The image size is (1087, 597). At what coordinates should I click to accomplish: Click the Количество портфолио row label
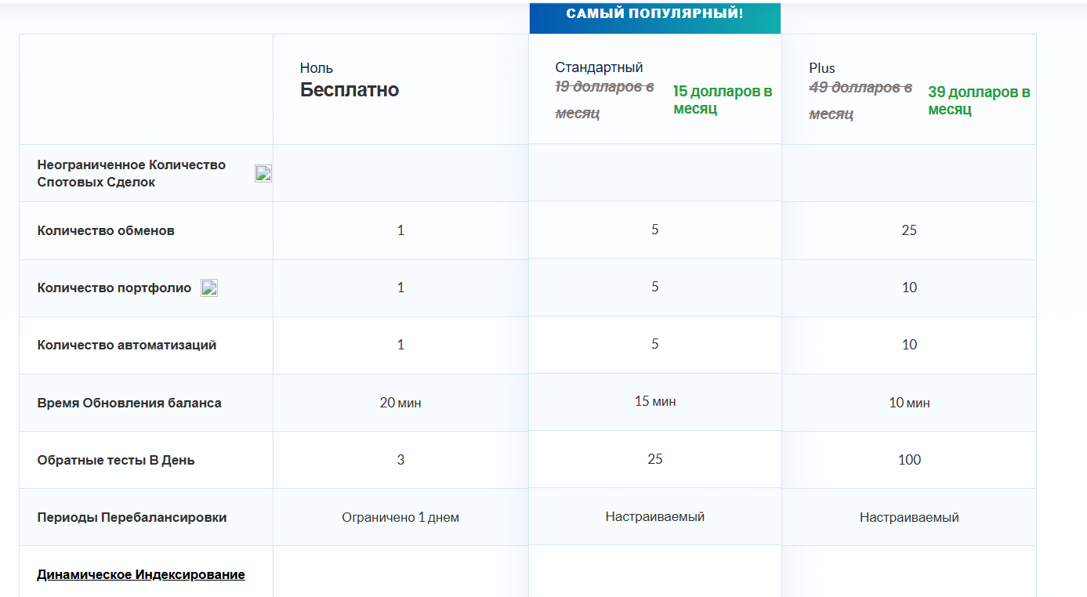[114, 288]
